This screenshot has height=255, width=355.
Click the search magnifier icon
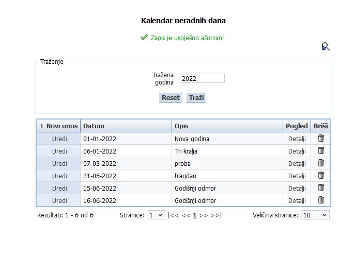pos(326,47)
